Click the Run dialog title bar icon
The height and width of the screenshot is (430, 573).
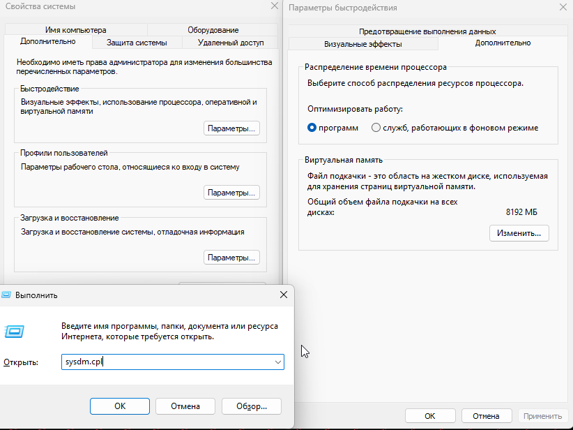[x=6, y=295]
